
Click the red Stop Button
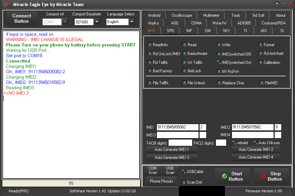(271, 176)
